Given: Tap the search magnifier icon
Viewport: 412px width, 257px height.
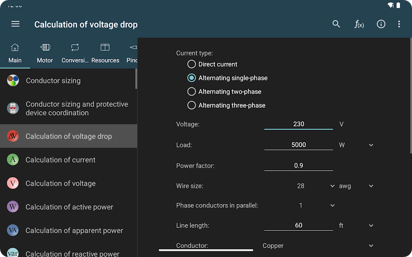Looking at the screenshot, I should coord(336,24).
